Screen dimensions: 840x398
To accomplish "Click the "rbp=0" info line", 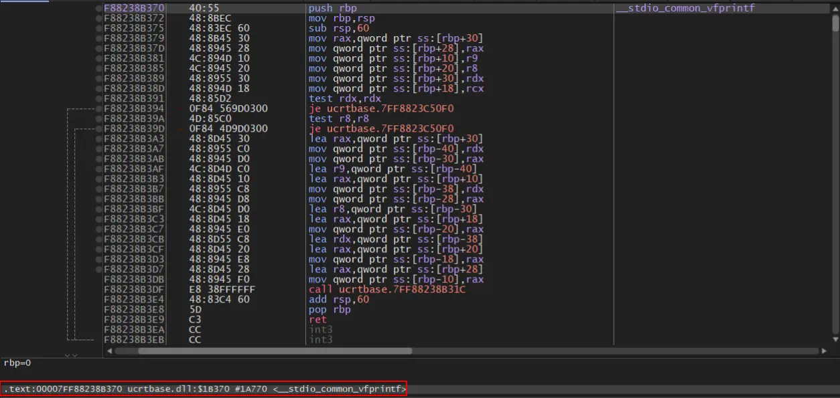I will tap(17, 363).
